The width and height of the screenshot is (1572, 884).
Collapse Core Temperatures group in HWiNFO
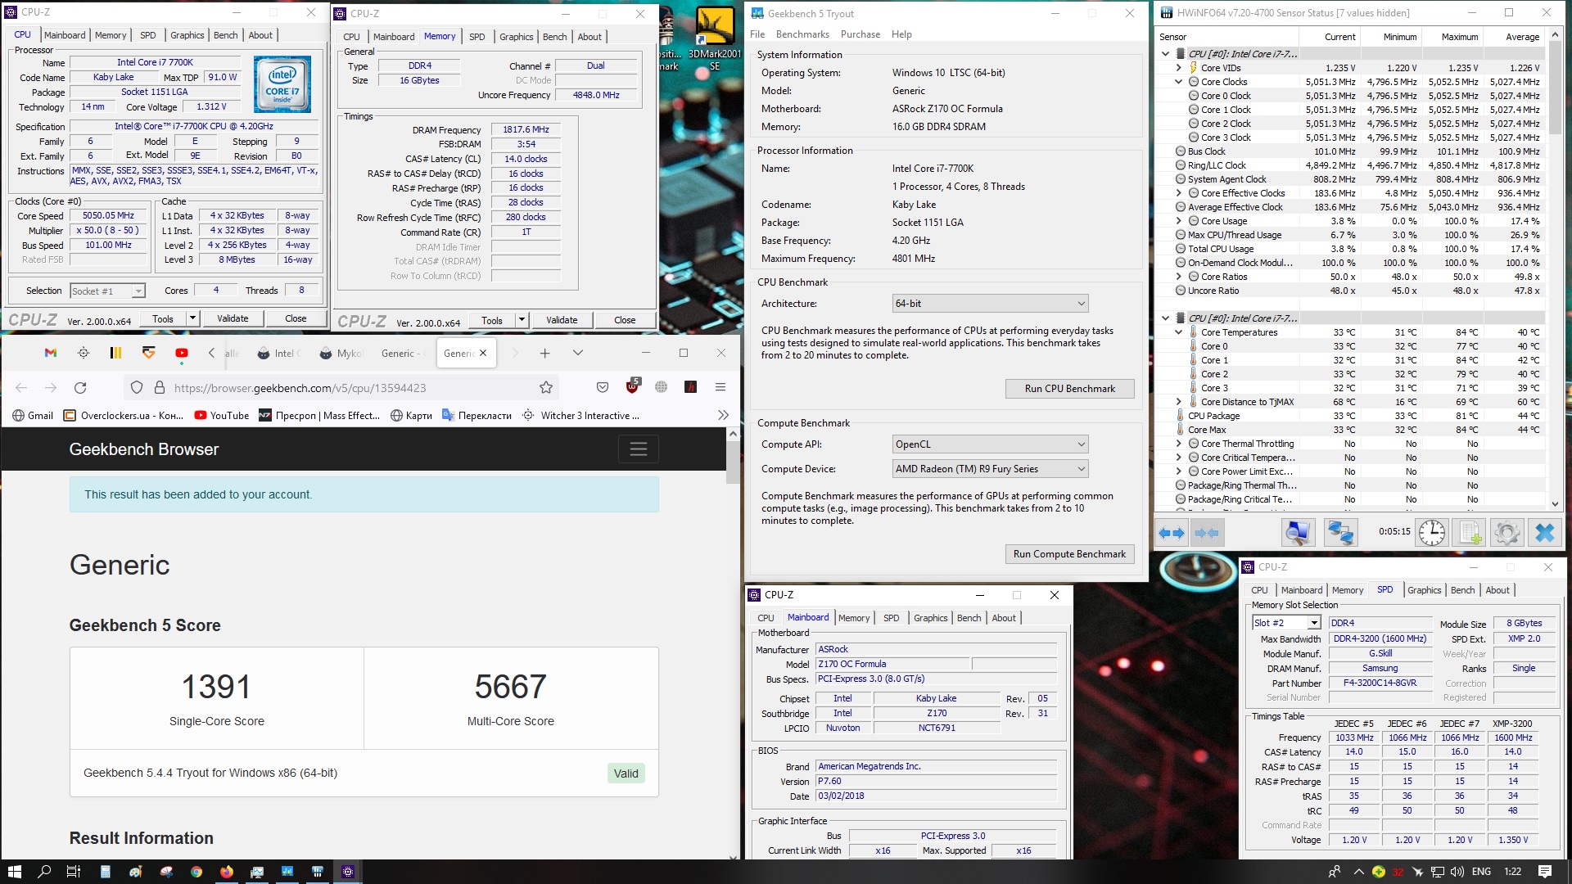(x=1179, y=332)
